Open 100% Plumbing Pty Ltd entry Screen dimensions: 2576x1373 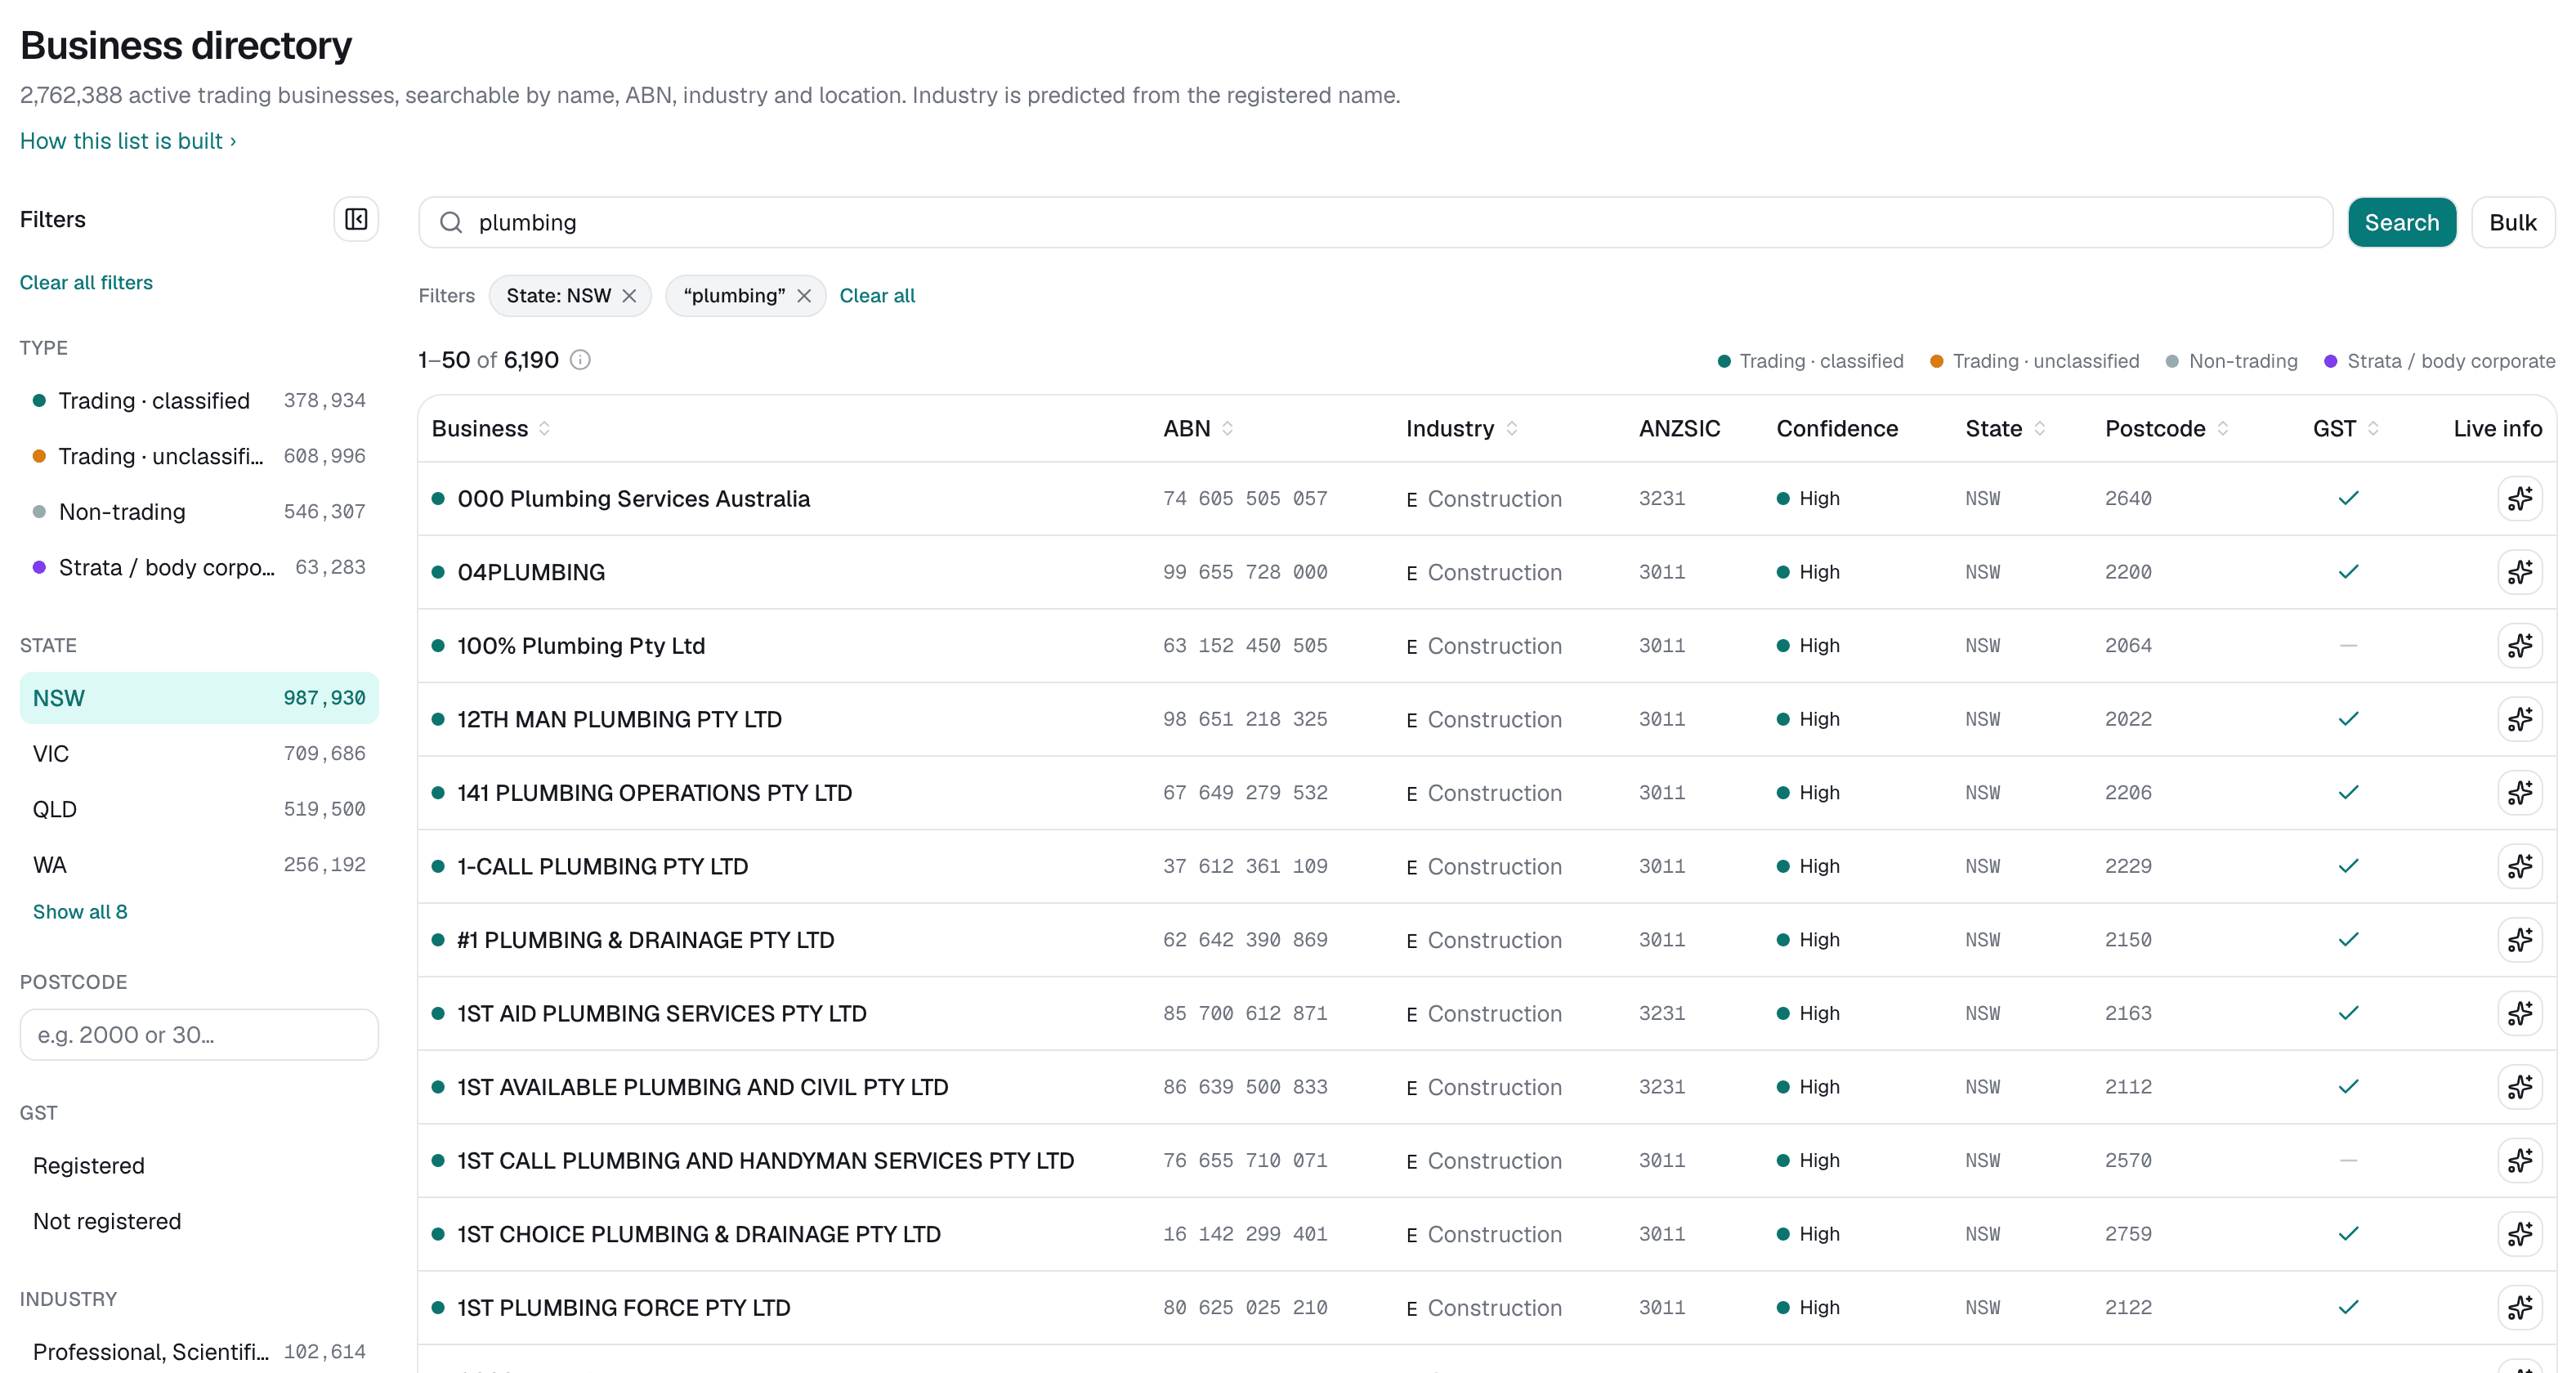point(581,645)
